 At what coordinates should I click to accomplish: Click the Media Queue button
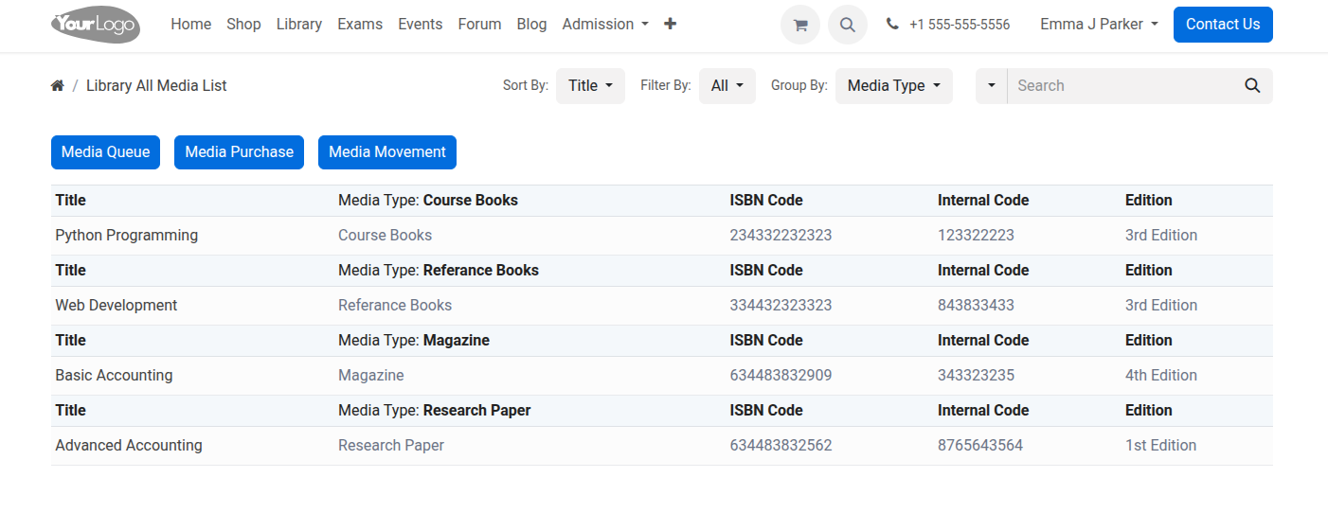pos(105,152)
